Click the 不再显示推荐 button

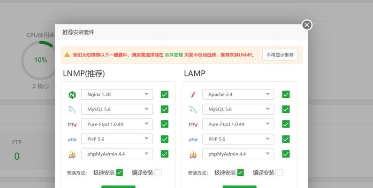tap(280, 55)
